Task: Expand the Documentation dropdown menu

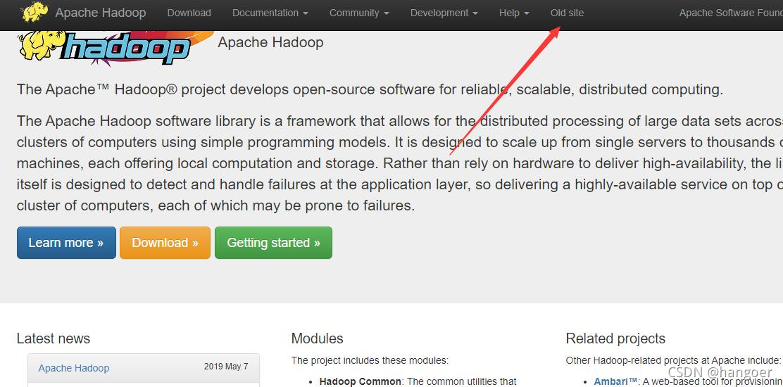Action: [x=270, y=13]
